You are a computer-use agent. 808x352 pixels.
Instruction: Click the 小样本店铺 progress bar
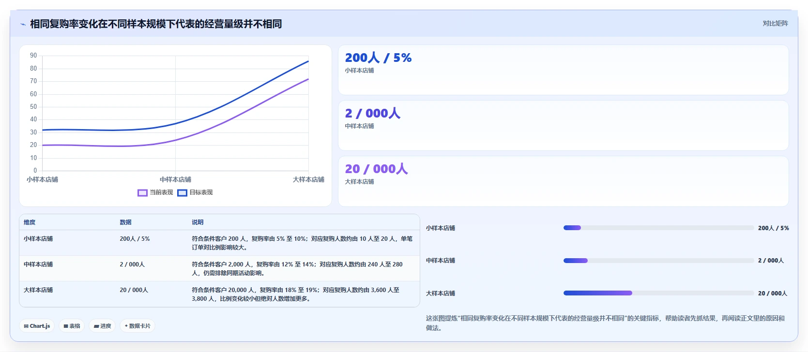(658, 228)
